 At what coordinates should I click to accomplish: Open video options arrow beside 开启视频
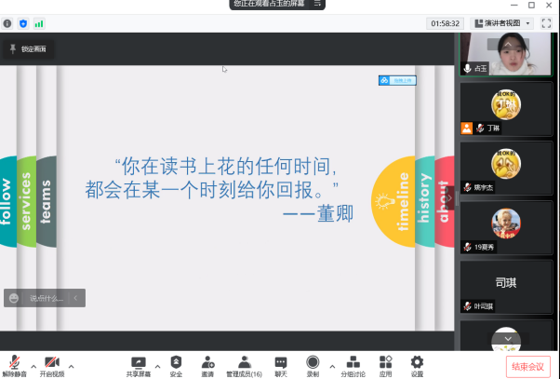pyautogui.click(x=71, y=364)
